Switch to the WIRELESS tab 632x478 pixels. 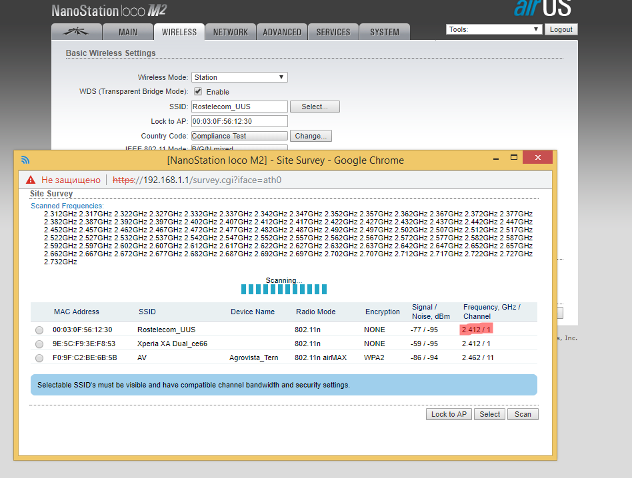pyautogui.click(x=179, y=32)
